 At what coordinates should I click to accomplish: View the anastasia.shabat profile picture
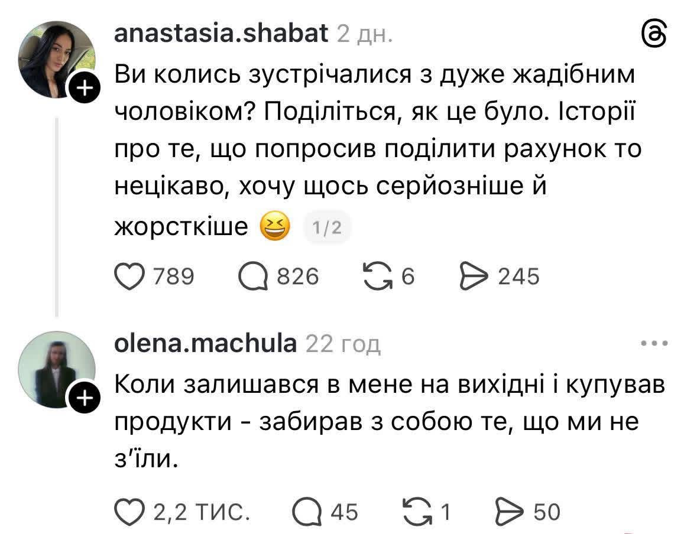coord(57,59)
